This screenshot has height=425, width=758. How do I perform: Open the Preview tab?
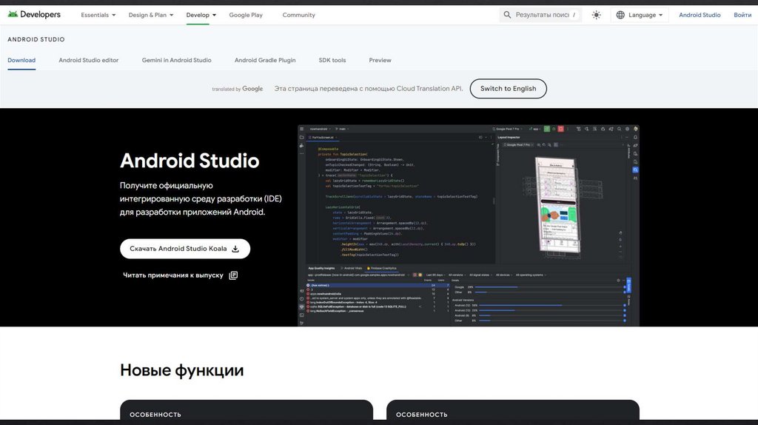(x=380, y=61)
